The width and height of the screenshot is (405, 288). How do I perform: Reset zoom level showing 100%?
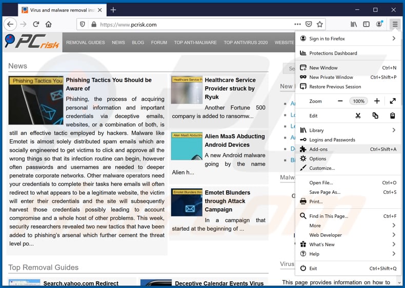coord(358,101)
